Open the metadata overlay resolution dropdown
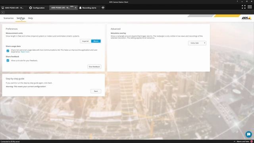This screenshot has width=254, height=143. [197, 43]
